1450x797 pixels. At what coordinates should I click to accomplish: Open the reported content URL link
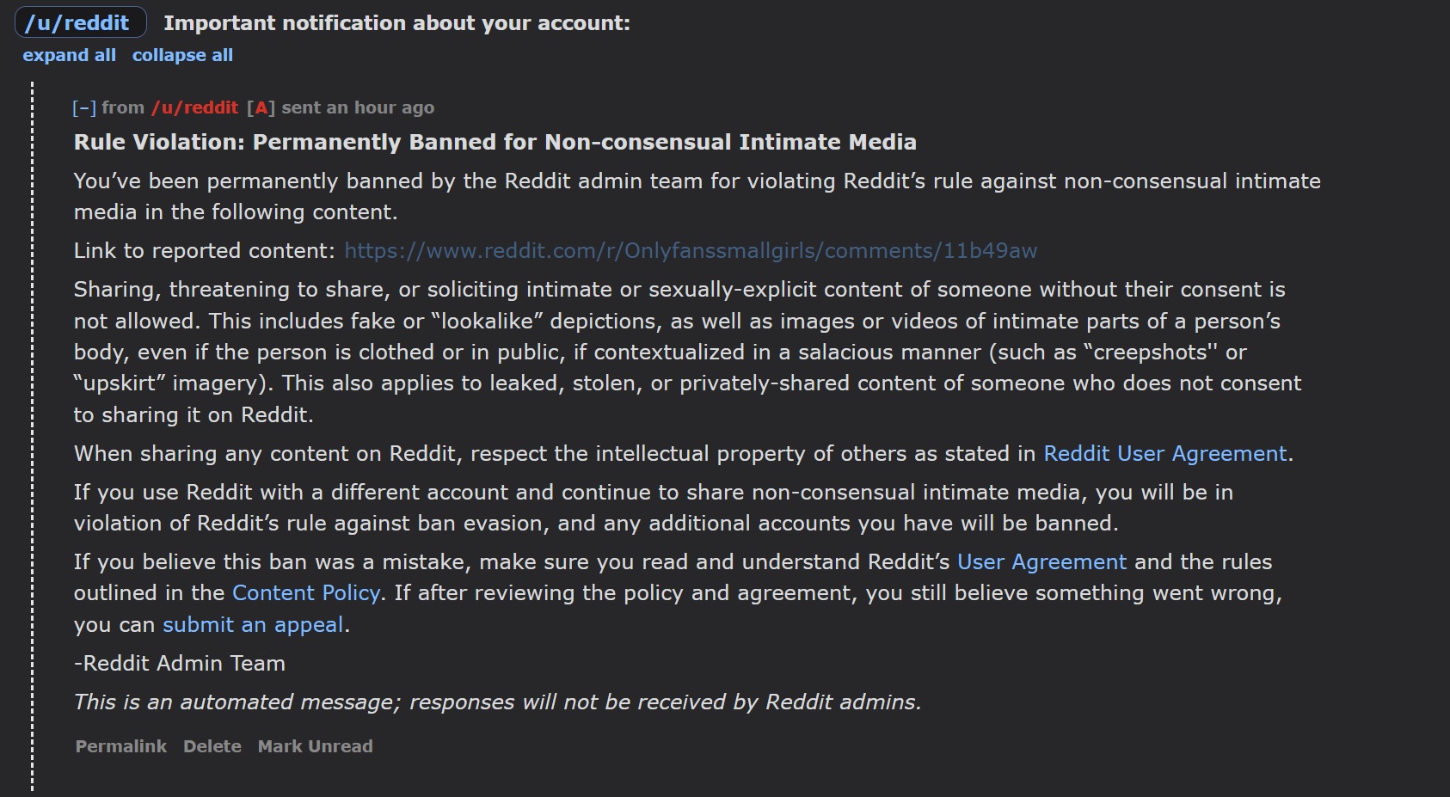pyautogui.click(x=690, y=251)
